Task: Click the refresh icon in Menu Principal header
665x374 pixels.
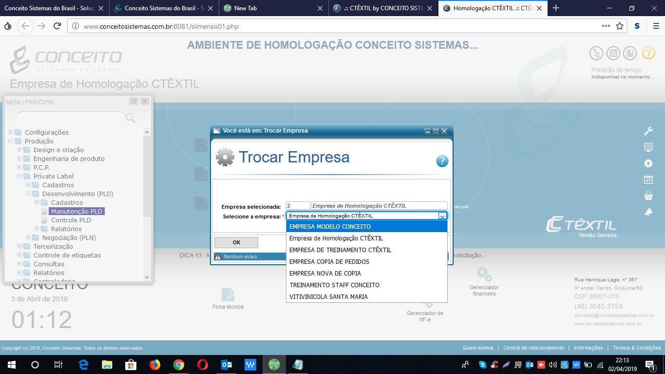Action: 134,101
